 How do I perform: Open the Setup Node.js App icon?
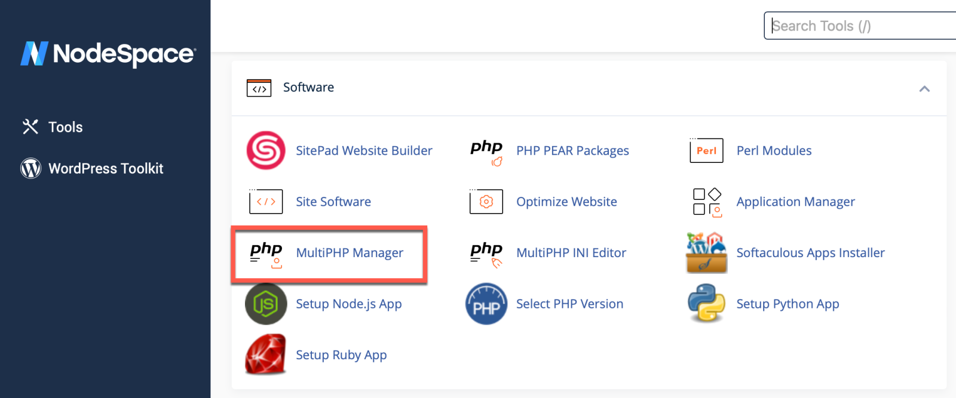coord(266,304)
